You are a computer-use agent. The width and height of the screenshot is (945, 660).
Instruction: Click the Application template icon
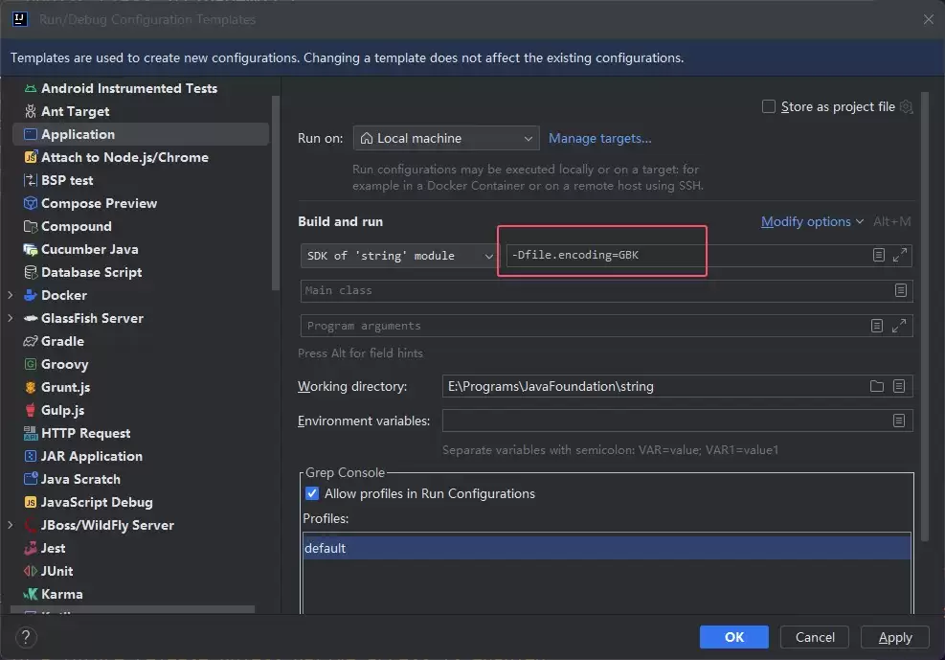[30, 134]
